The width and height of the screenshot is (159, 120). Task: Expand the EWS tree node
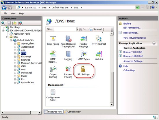(x=15, y=53)
